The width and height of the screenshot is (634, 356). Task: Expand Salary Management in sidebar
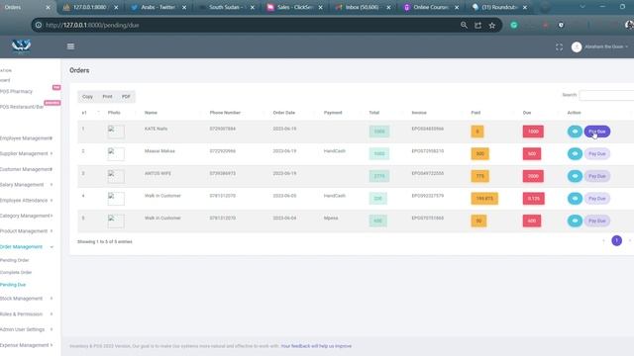(x=27, y=185)
